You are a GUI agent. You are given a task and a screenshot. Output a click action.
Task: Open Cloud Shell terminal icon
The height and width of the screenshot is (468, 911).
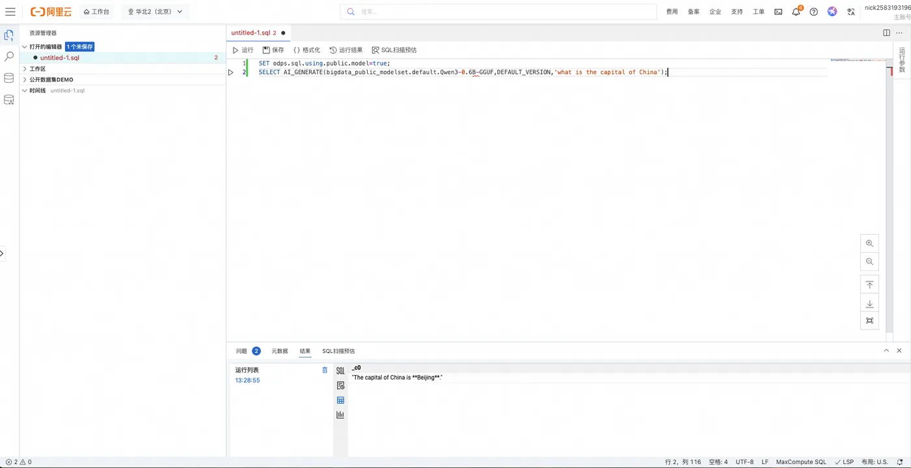(778, 12)
